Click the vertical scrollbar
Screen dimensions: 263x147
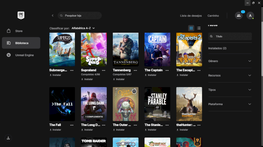[x=262, y=48]
